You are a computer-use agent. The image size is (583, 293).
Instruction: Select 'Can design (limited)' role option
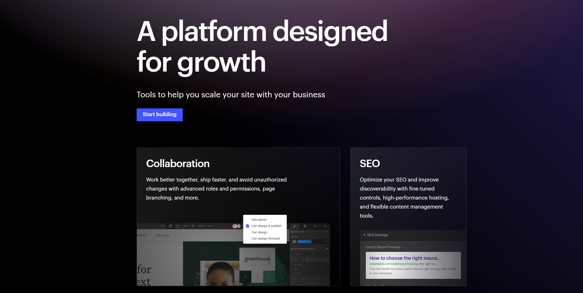pyautogui.click(x=265, y=238)
